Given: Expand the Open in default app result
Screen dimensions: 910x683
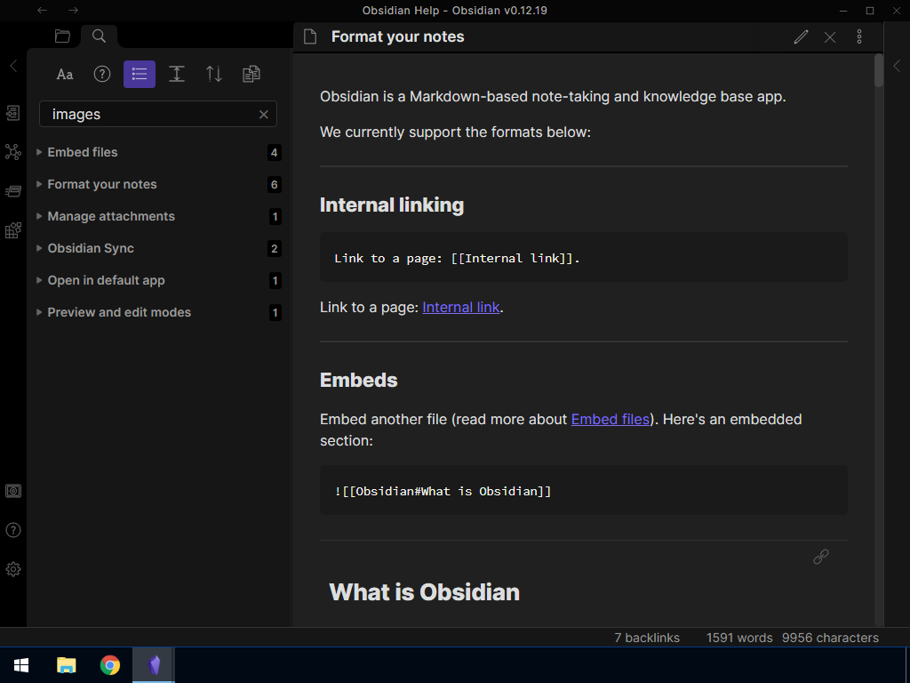Looking at the screenshot, I should [39, 280].
